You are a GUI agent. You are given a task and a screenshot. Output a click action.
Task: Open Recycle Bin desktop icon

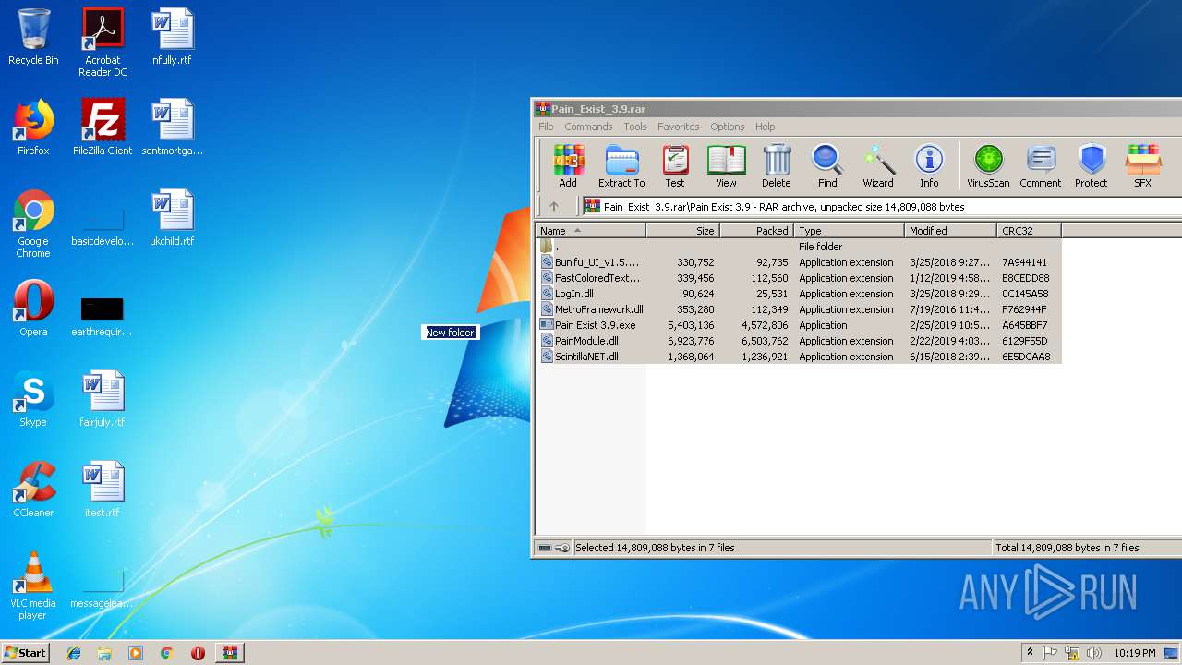(x=33, y=37)
